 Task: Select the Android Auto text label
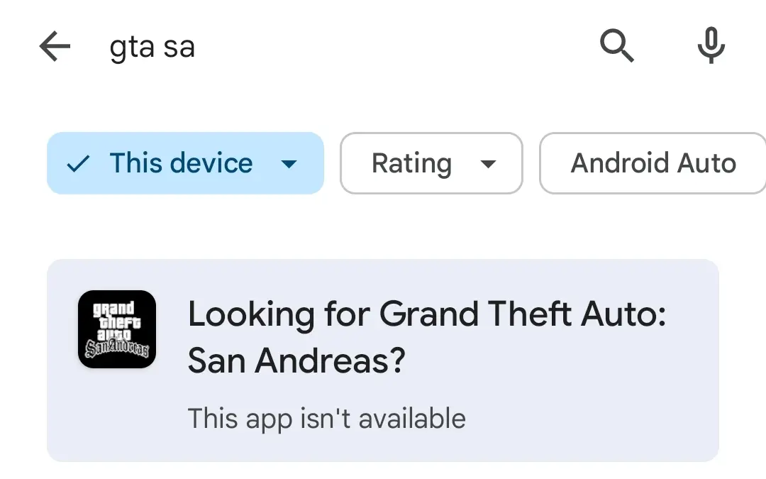(x=654, y=163)
